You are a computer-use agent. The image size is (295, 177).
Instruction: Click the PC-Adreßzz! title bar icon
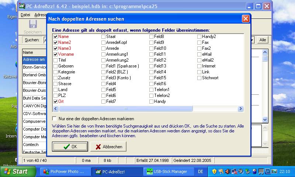22,6
